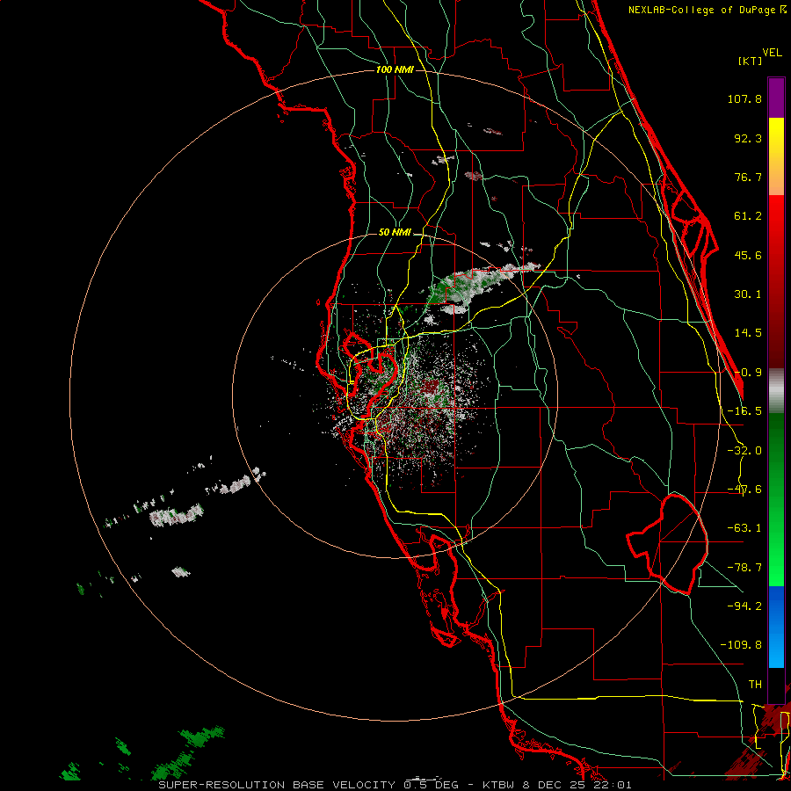This screenshot has height=791, width=791.
Task: Select the -47.6 velocity scale value
Action: pos(744,490)
